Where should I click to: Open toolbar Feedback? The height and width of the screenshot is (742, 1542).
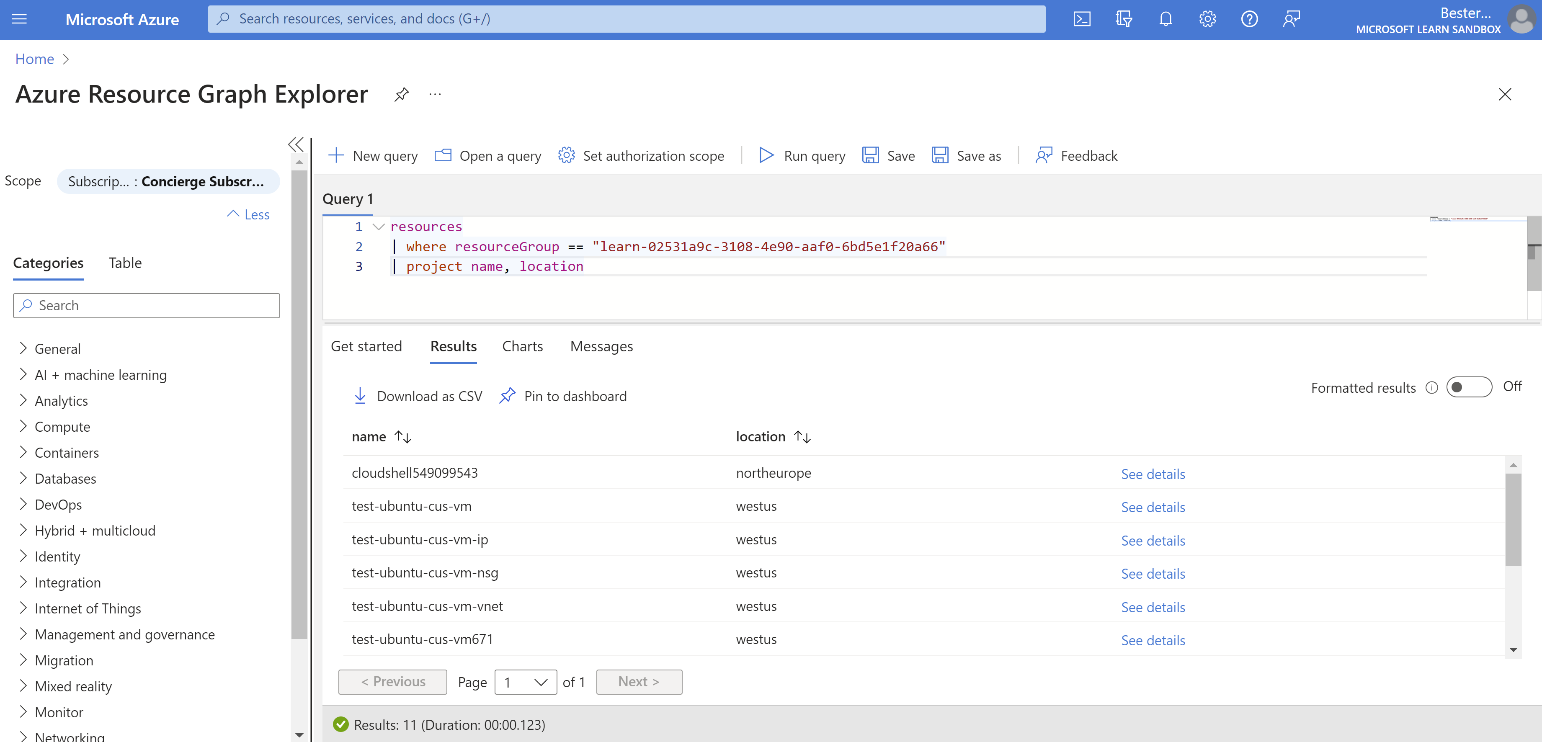[1077, 156]
